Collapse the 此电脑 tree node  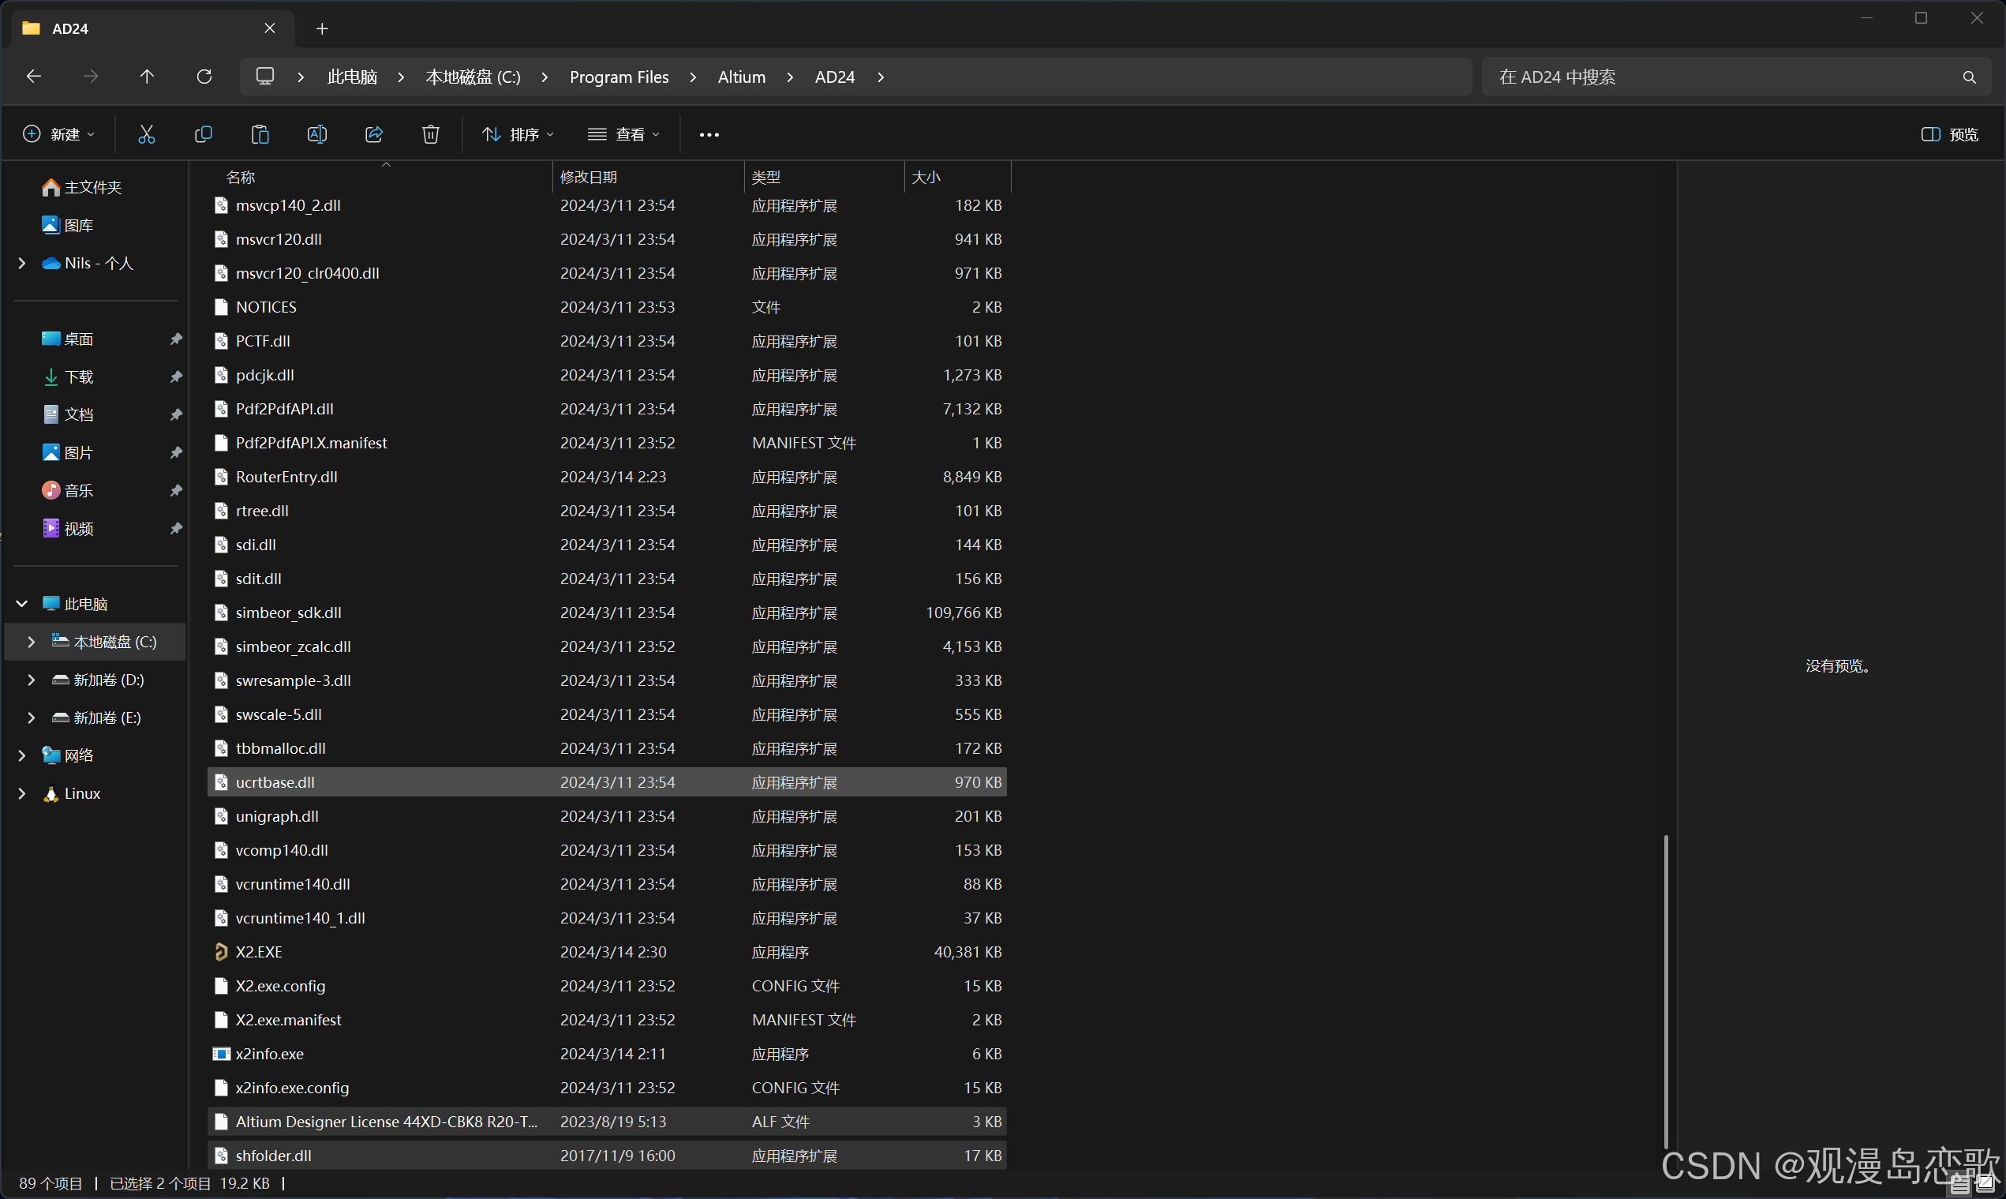tap(22, 604)
